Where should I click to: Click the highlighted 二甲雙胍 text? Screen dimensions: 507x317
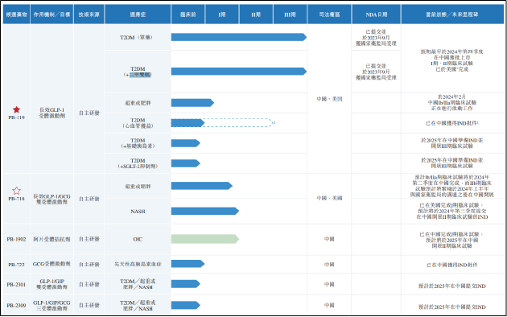140,75
